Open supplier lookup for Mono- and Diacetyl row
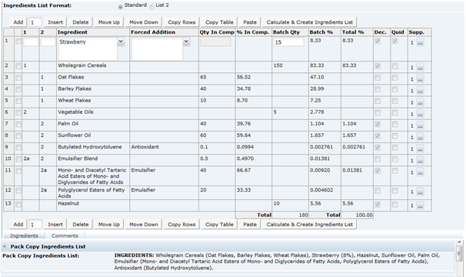The height and width of the screenshot is (277, 466). [x=420, y=172]
